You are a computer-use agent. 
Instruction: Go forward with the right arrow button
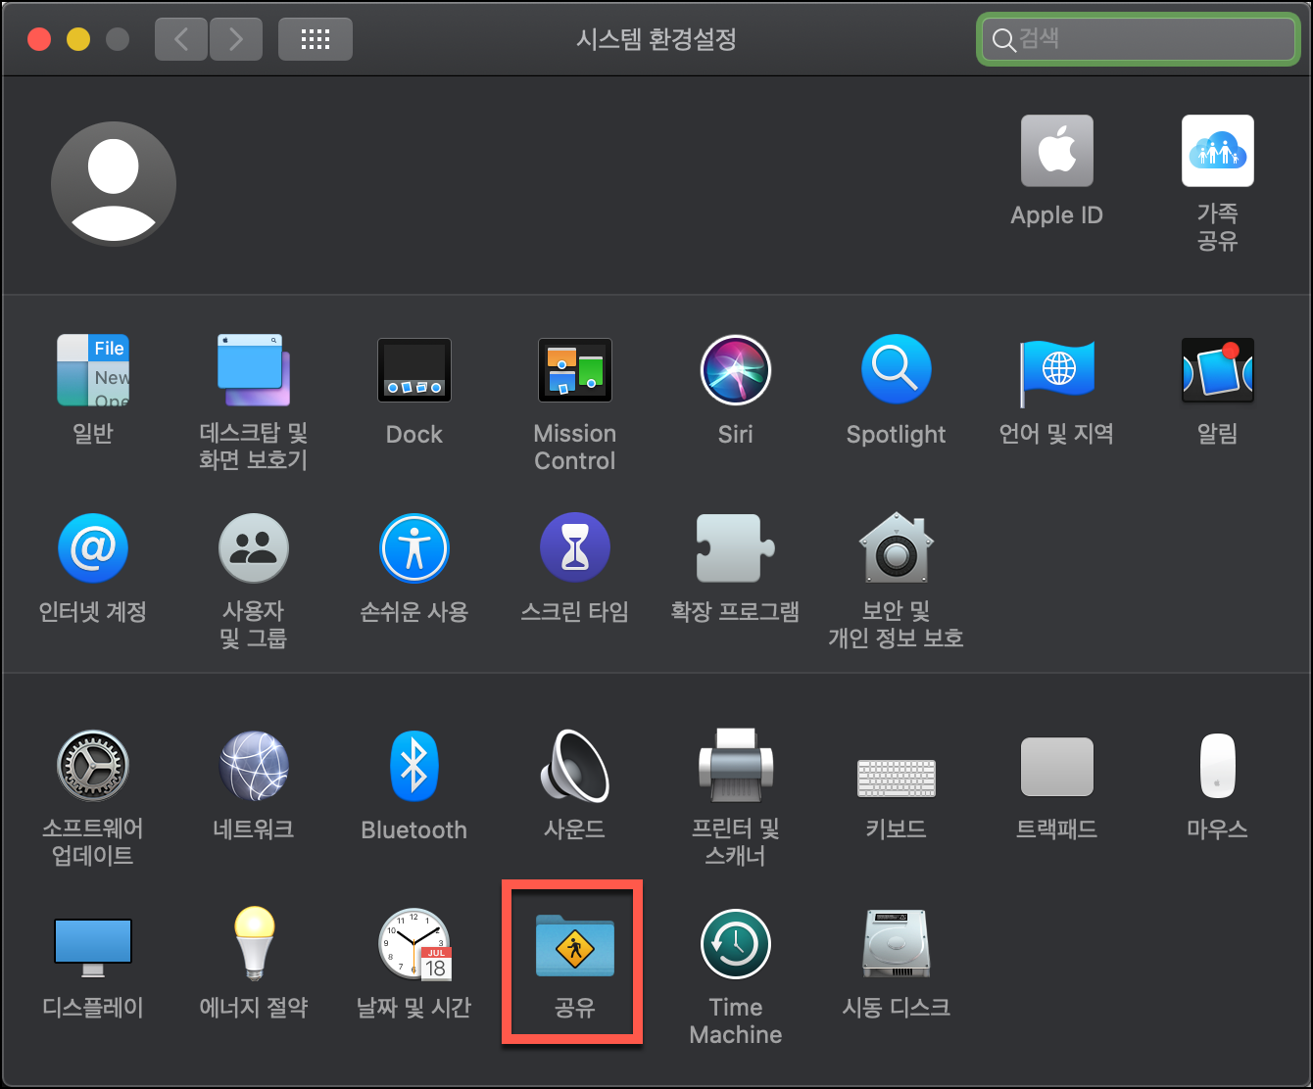235,39
